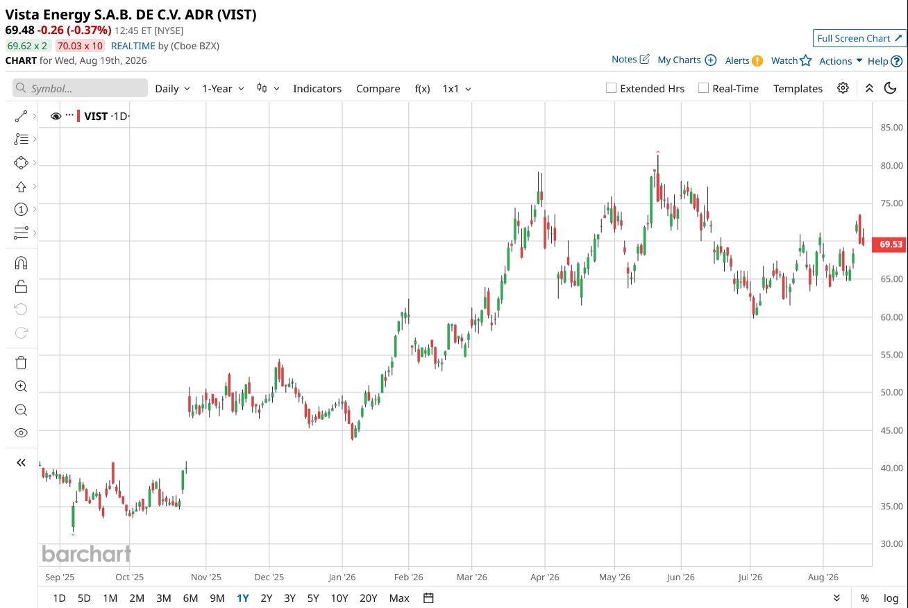
Task: Open the 1x1 grid layout dropdown
Action: (457, 88)
